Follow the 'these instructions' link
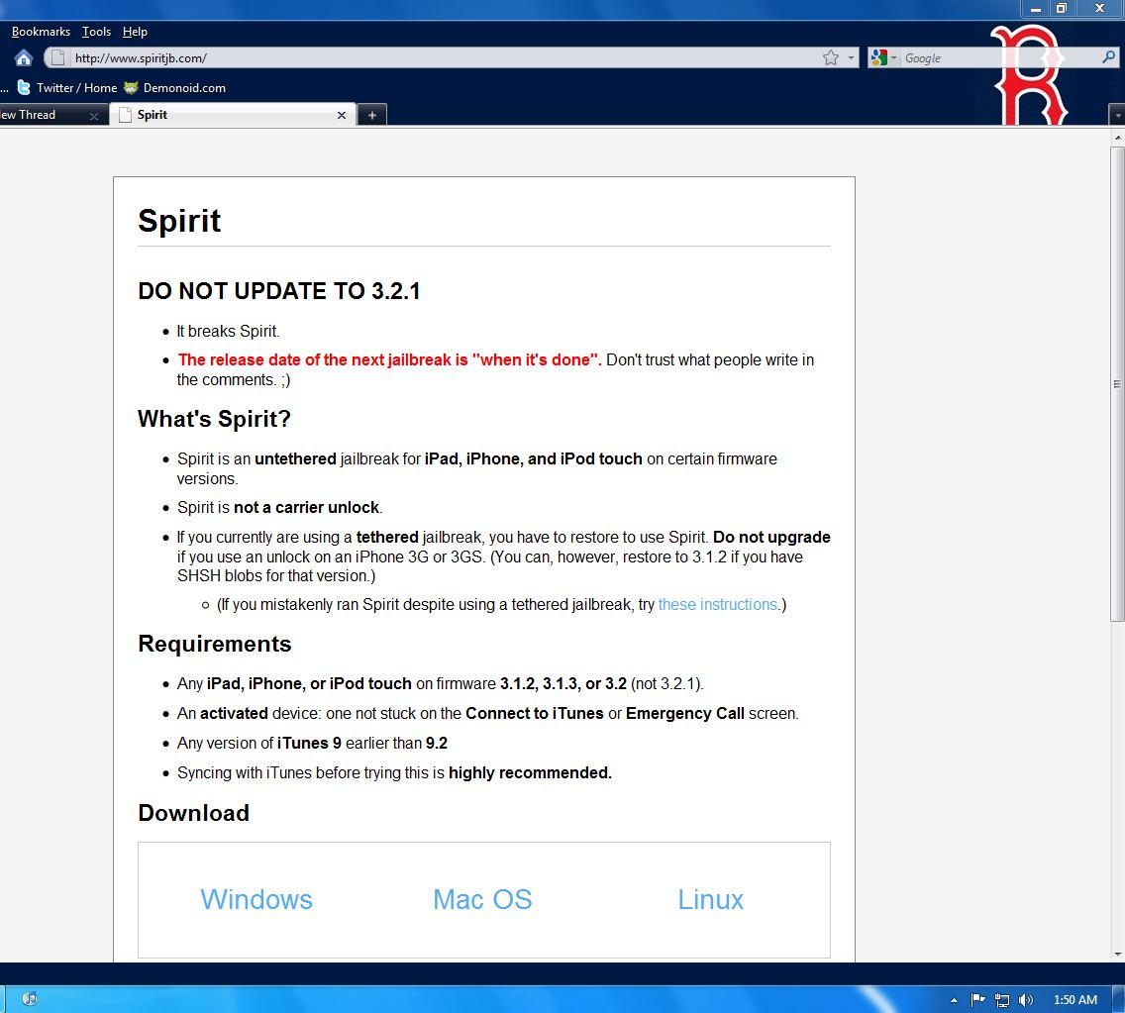This screenshot has width=1125, height=1013. [717, 605]
